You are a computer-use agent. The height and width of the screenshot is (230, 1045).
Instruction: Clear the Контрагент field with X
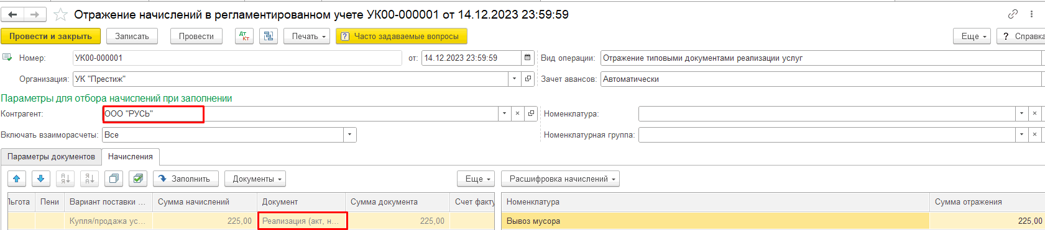pyautogui.click(x=517, y=113)
